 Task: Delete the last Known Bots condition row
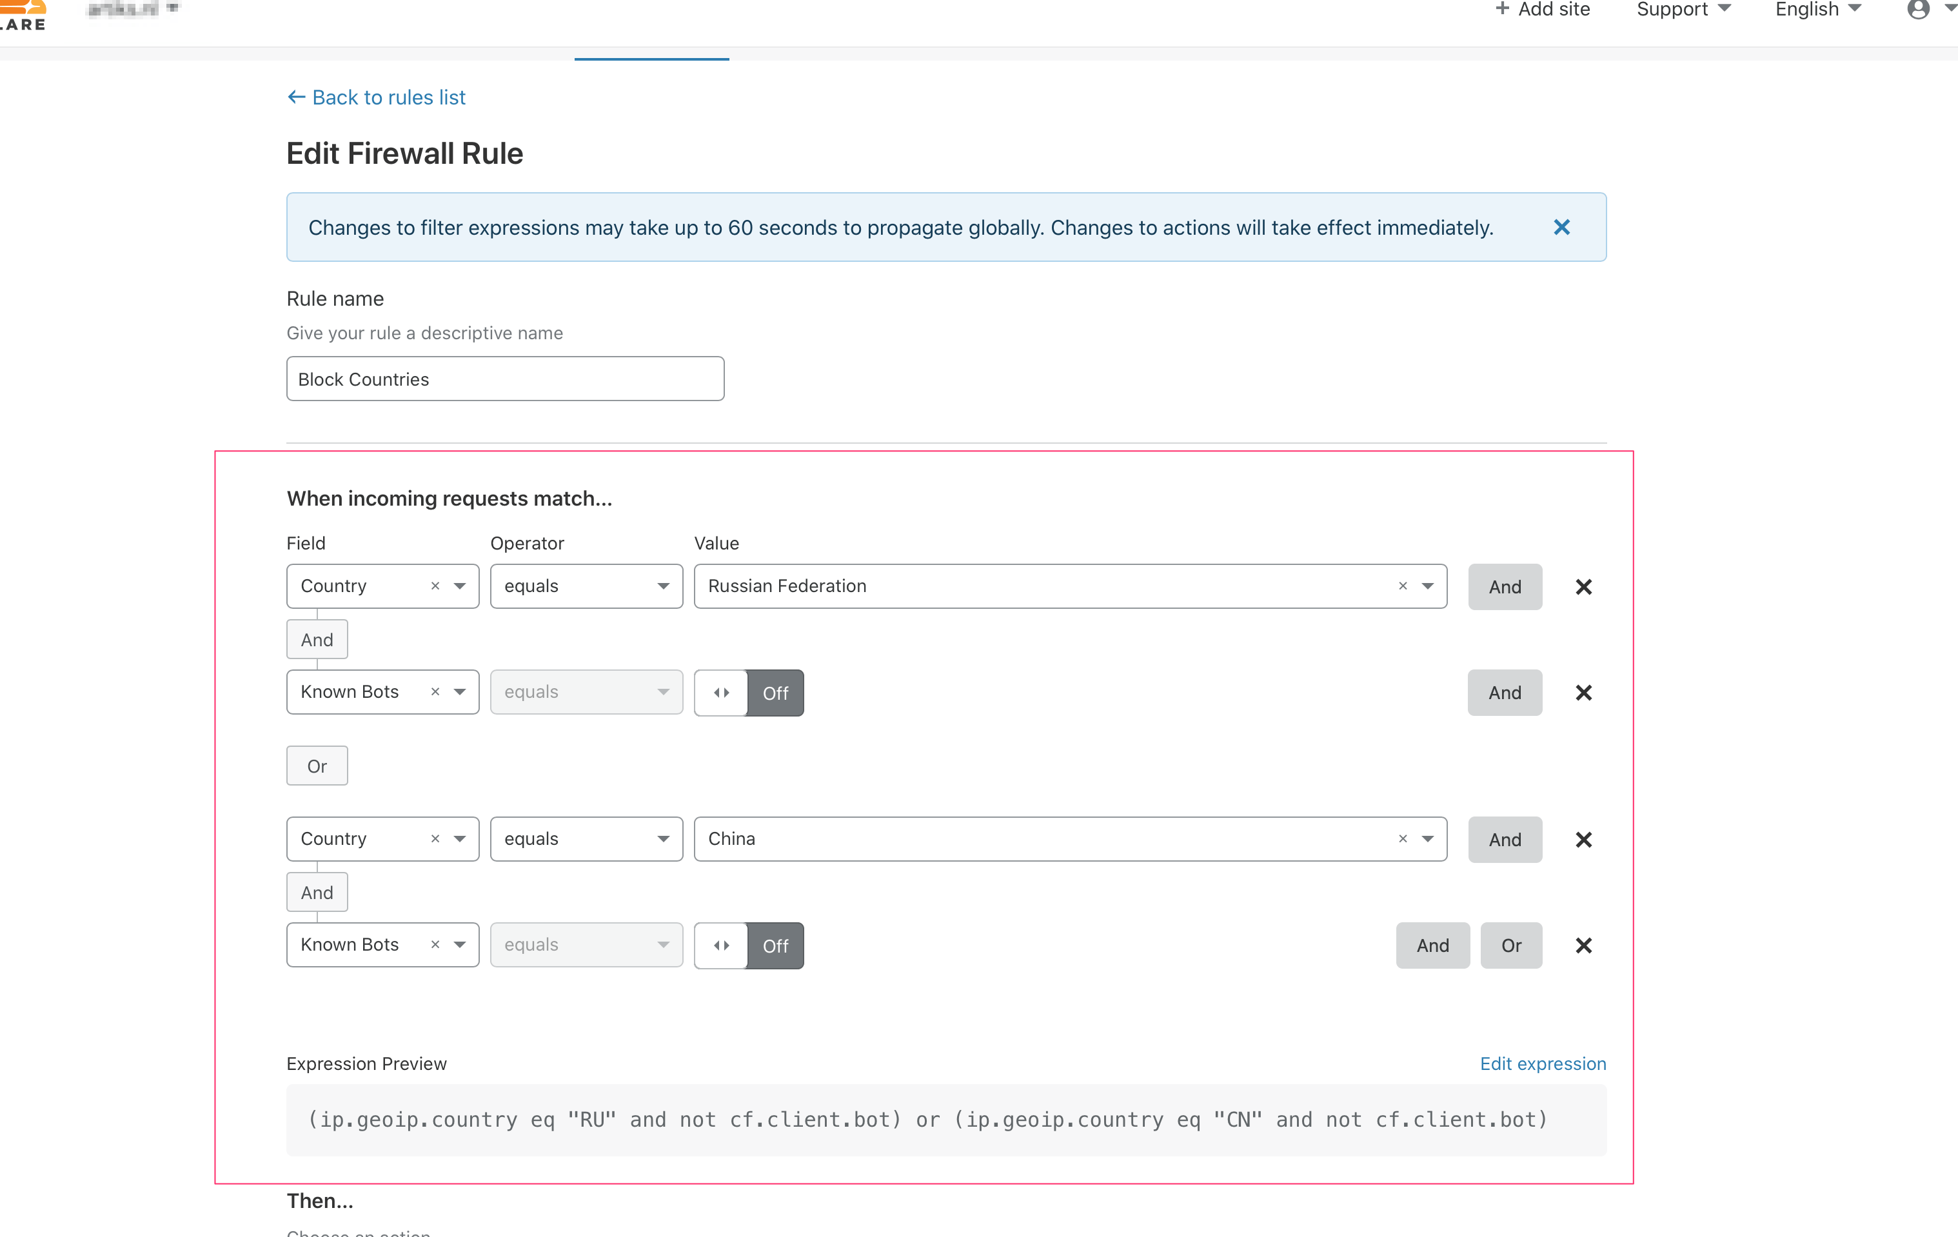1583,945
